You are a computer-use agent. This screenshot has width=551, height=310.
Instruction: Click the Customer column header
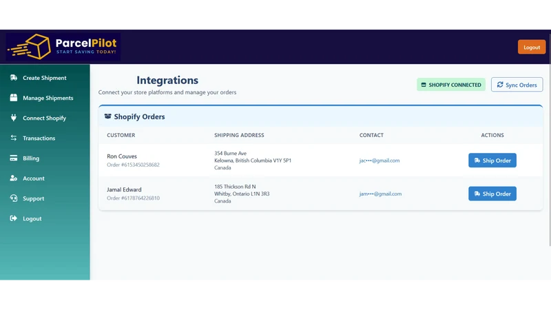(121, 135)
